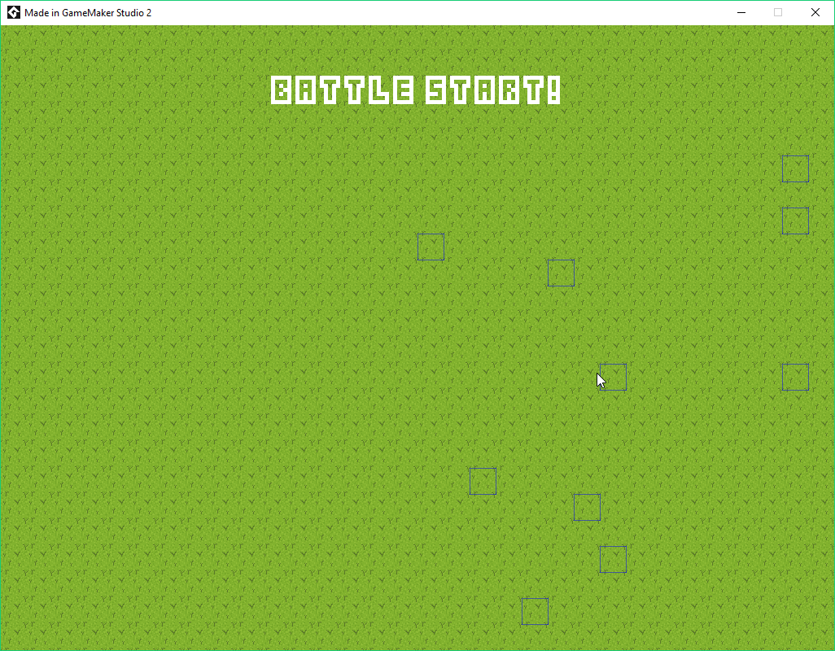Select the bottommost blue outlined square
Viewport: 835px width, 651px height.
click(x=536, y=612)
